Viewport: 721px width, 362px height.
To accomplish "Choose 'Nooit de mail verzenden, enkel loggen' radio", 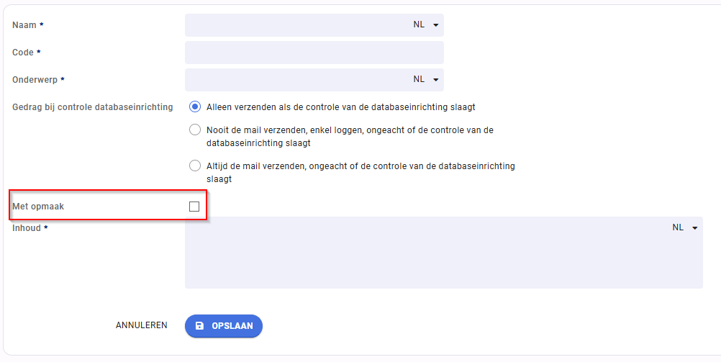I will coord(195,130).
